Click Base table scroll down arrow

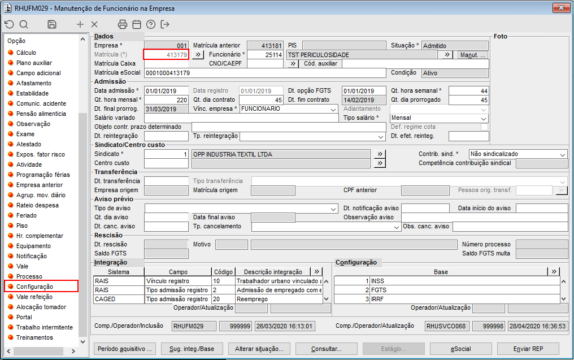(x=563, y=299)
